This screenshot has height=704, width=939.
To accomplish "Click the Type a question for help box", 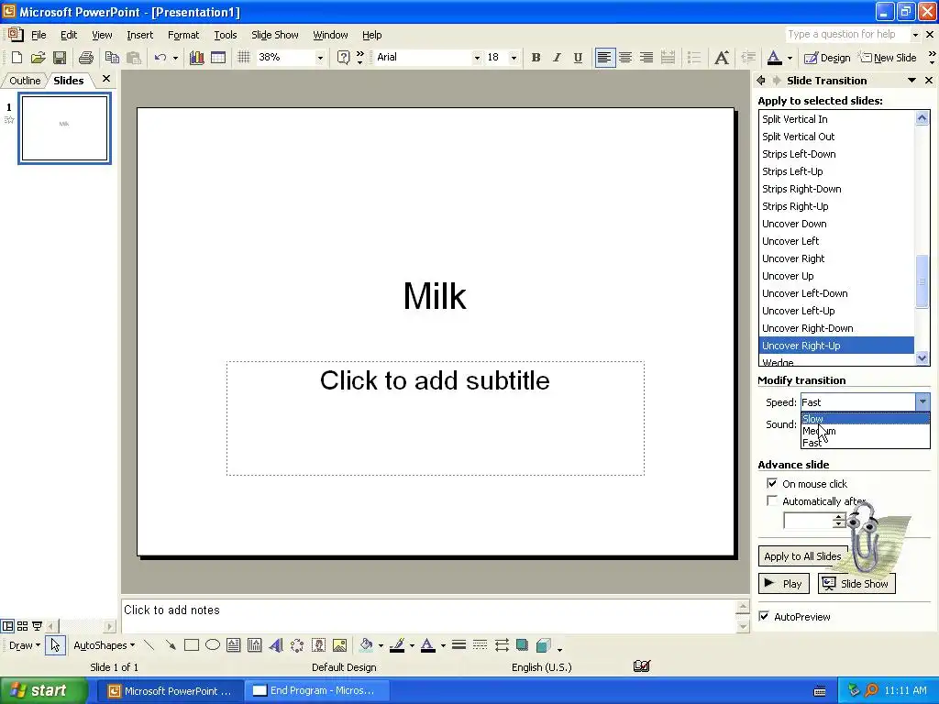I will [x=846, y=34].
